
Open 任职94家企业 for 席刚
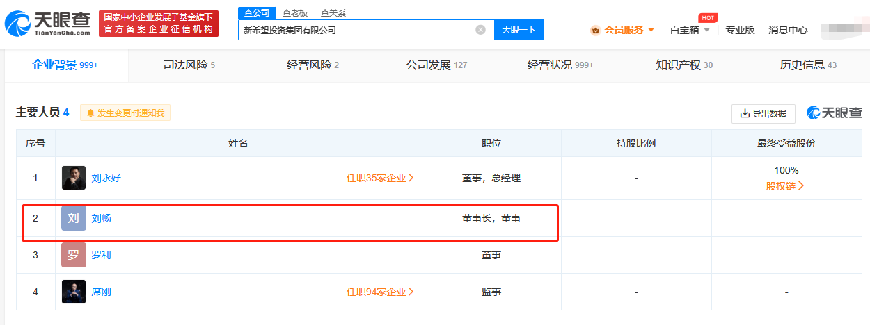click(x=380, y=292)
